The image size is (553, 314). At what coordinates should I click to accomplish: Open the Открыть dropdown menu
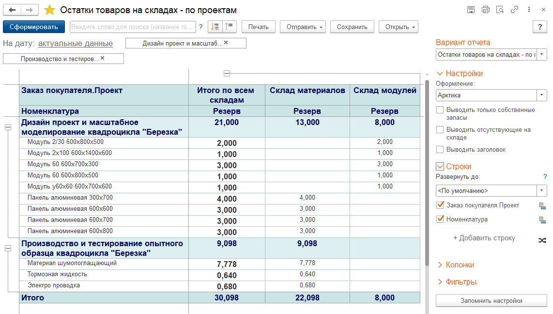coord(398,27)
